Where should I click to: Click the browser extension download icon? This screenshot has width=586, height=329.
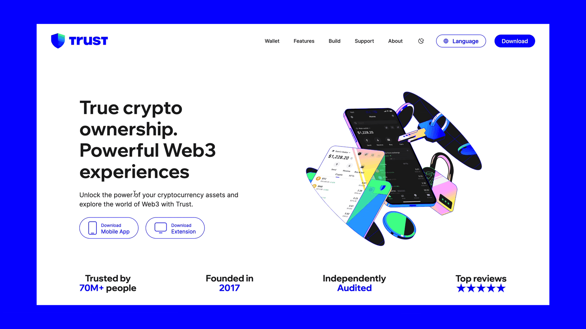click(161, 228)
